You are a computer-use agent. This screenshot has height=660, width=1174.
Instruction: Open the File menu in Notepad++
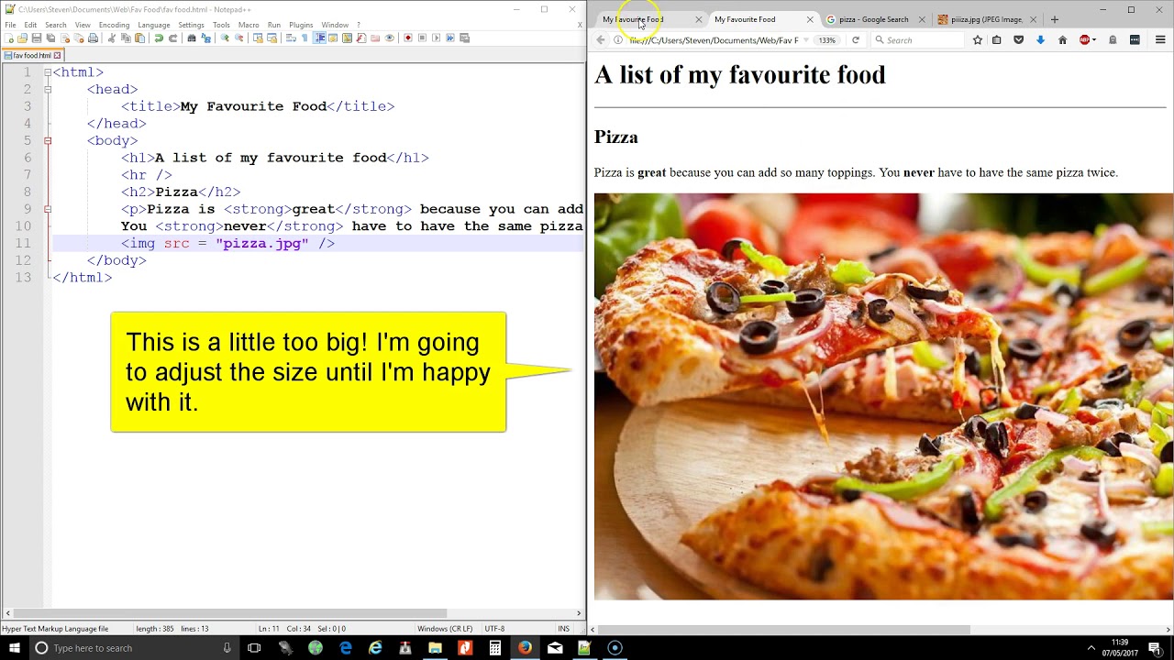(10, 25)
